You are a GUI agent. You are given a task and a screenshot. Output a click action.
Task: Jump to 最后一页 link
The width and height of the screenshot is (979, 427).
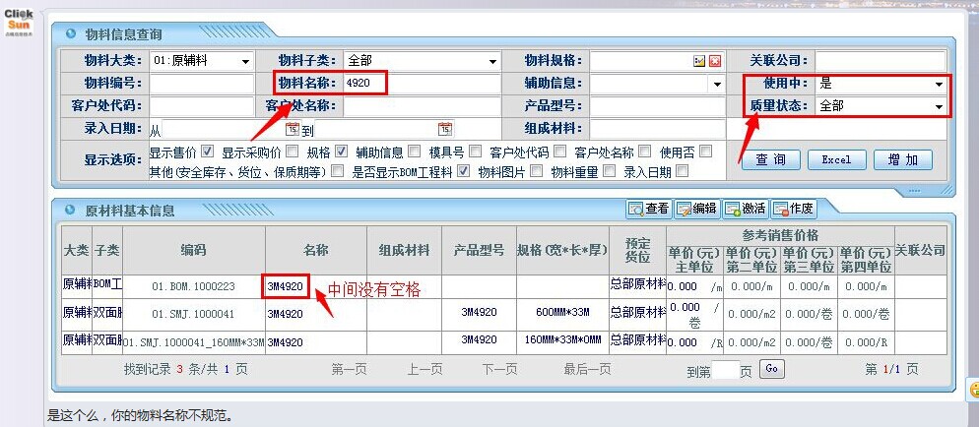click(587, 369)
